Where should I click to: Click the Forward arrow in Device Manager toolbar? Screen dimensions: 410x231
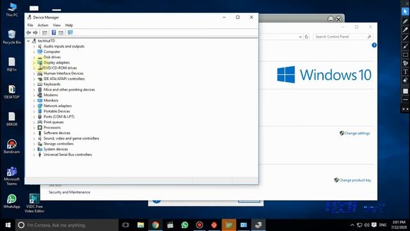35,33
